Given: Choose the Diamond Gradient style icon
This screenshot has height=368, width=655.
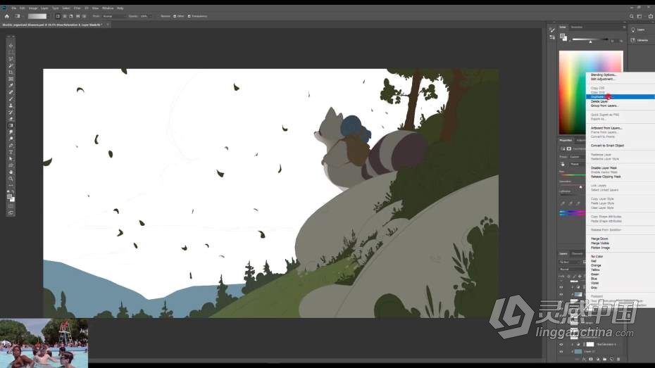Looking at the screenshot, I should tap(85, 16).
